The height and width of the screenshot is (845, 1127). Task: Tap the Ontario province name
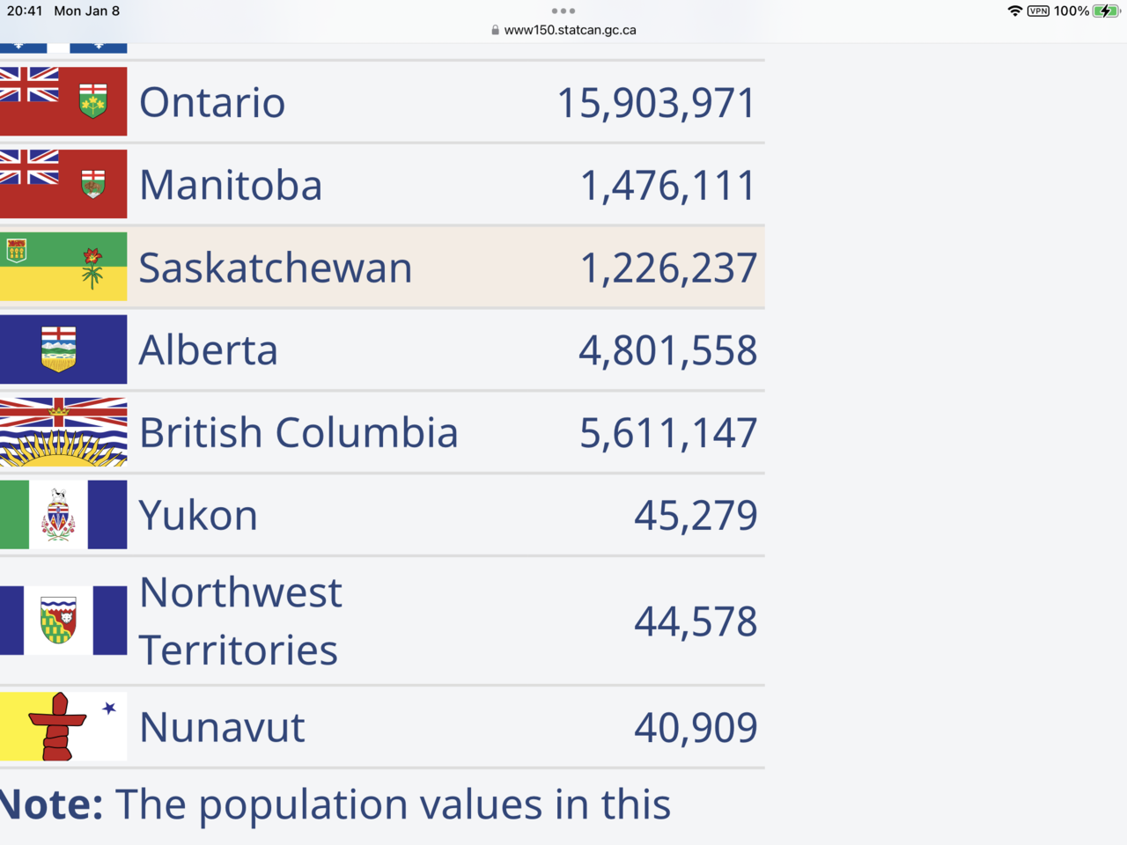tap(212, 102)
